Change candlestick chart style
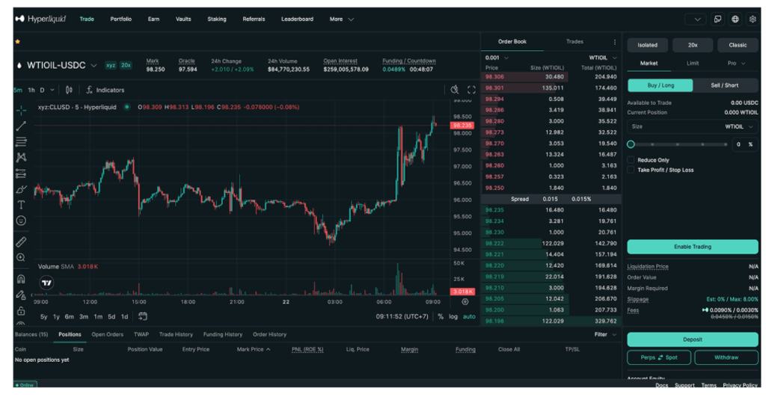This screenshot has height=400, width=766. point(69,90)
